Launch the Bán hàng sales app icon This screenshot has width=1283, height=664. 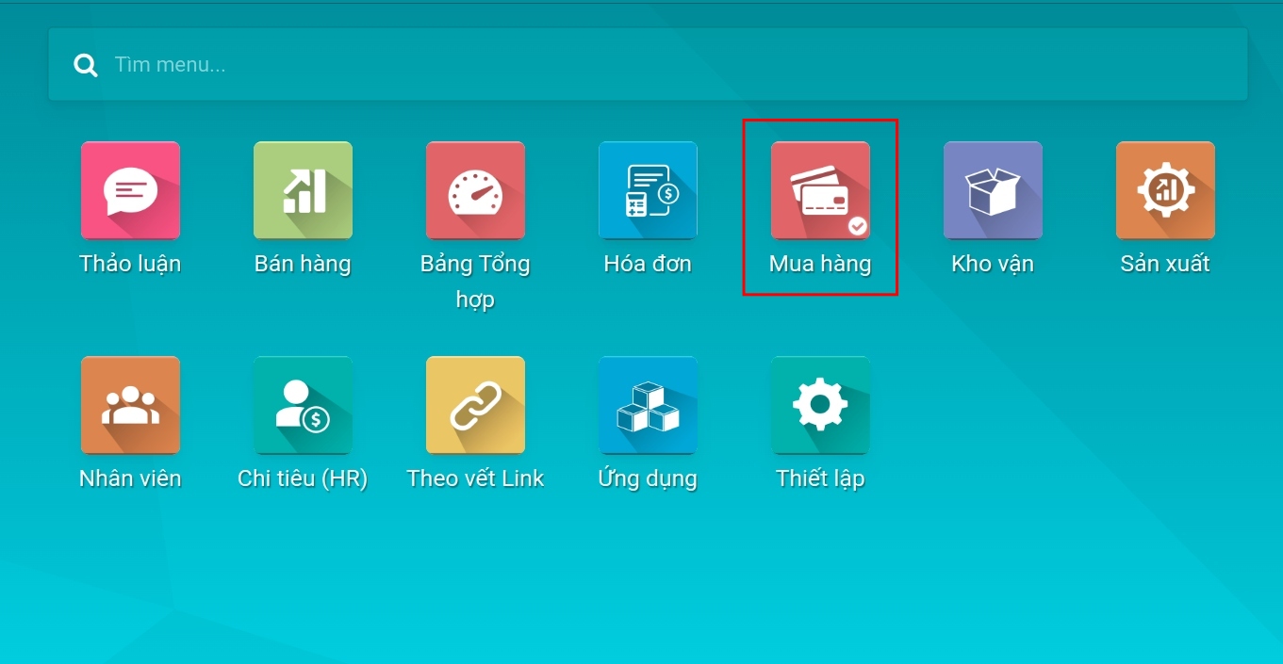pyautogui.click(x=303, y=190)
